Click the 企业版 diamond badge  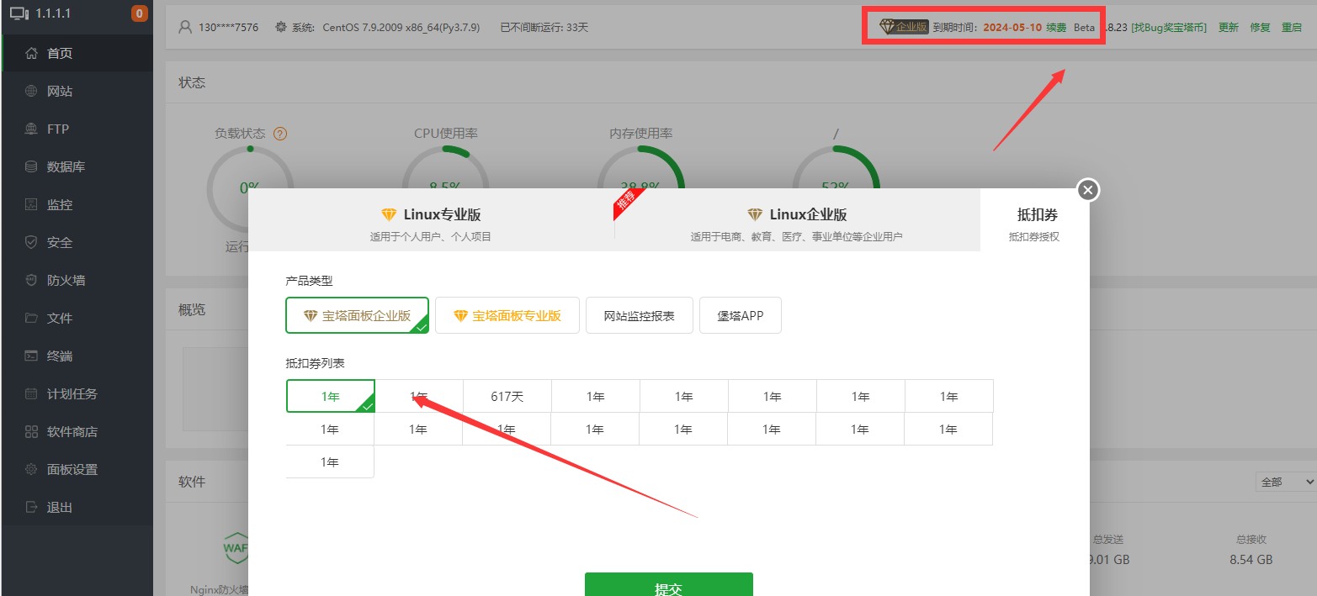click(x=904, y=27)
